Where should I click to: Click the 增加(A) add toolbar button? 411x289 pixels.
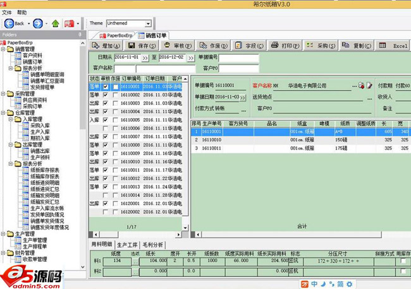pyautogui.click(x=105, y=46)
